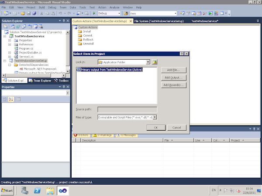Click the up one level folder icon in dialog

click(155, 62)
